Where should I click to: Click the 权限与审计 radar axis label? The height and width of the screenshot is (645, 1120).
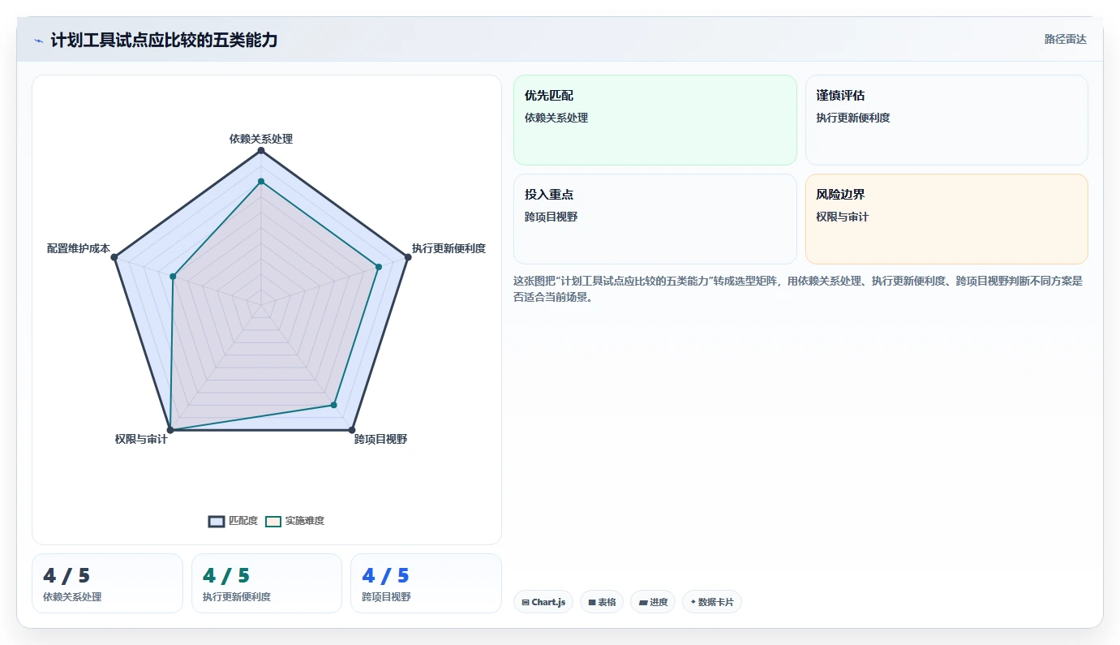pyautogui.click(x=141, y=440)
